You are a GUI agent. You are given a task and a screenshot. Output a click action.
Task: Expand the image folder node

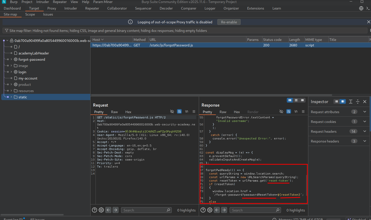click(11, 65)
